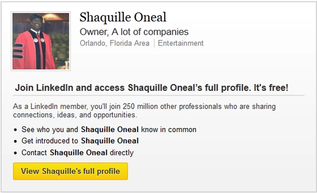Click the divider between location and Entertainment
Viewport: 317px width, 193px height.
pos(154,43)
